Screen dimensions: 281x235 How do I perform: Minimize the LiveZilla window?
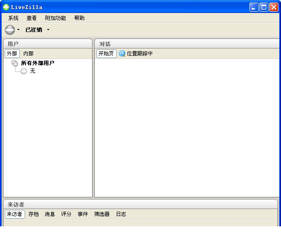tap(254, 7)
